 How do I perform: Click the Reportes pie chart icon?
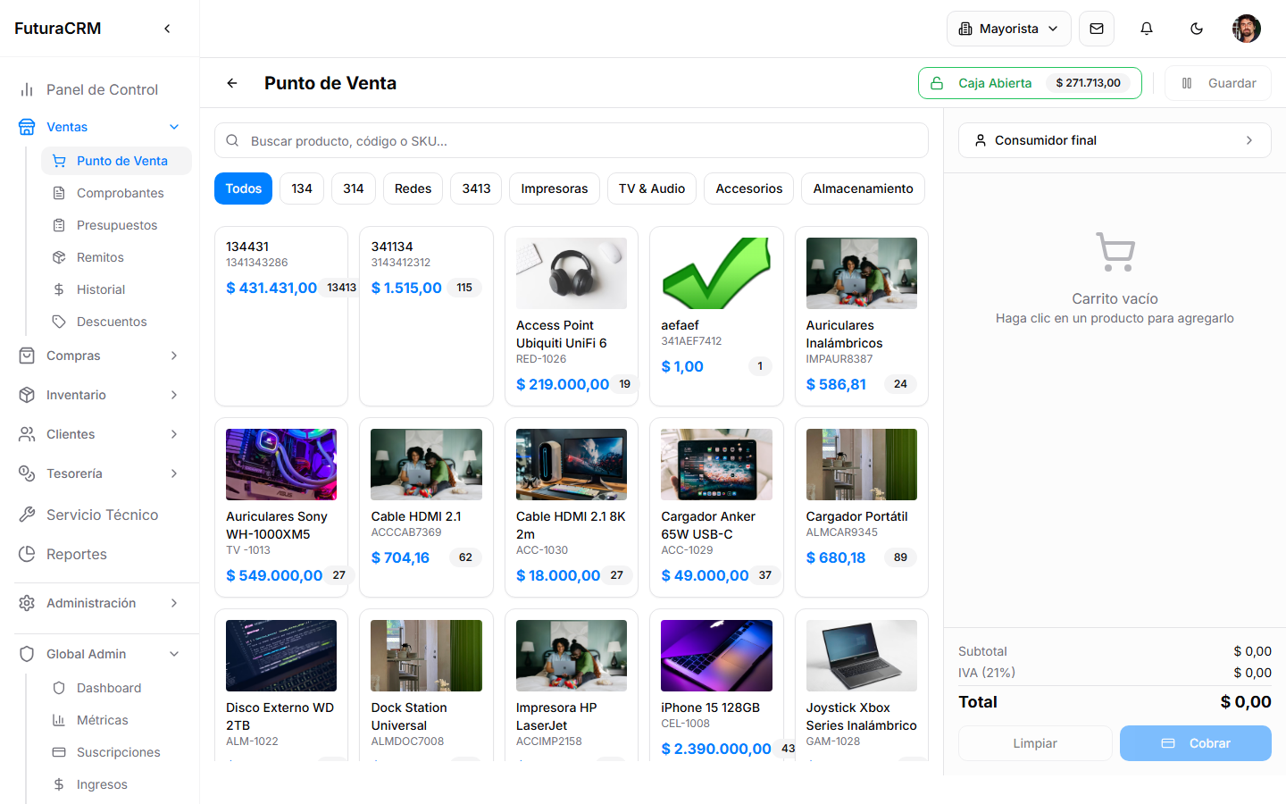27,554
